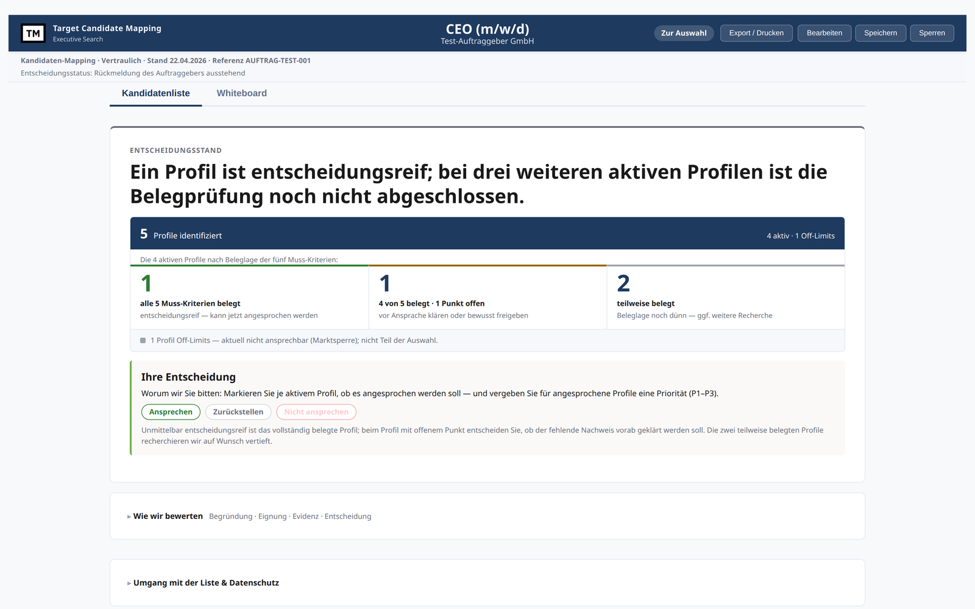Screen dimensions: 975x609
Task: Click Target Candidate Mapping title
Action: tap(107, 28)
